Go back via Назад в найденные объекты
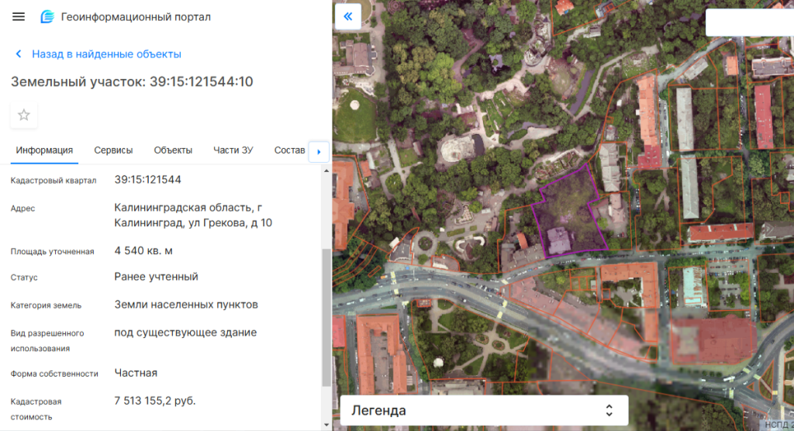Viewport: 794px width, 431px height. pos(98,54)
